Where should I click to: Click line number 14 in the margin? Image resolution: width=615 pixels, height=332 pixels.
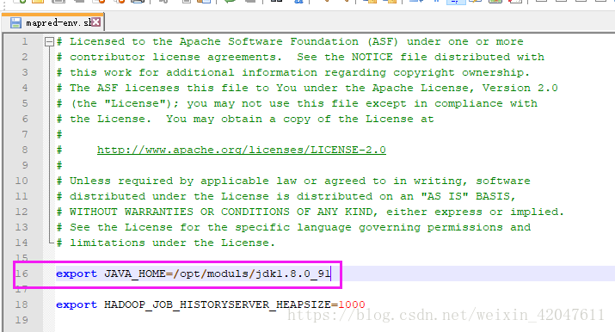pyautogui.click(x=22, y=243)
